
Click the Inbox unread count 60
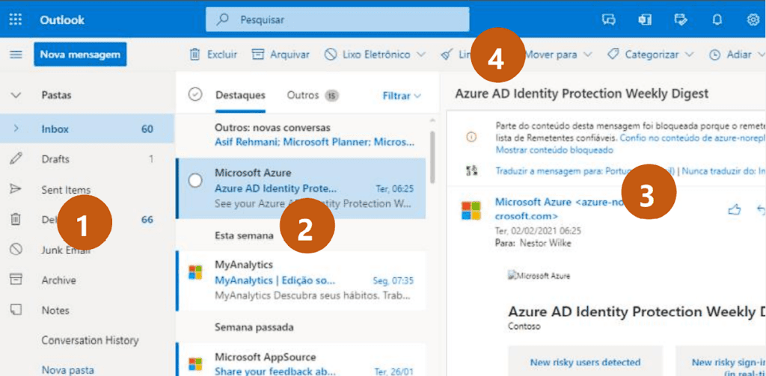coord(147,129)
